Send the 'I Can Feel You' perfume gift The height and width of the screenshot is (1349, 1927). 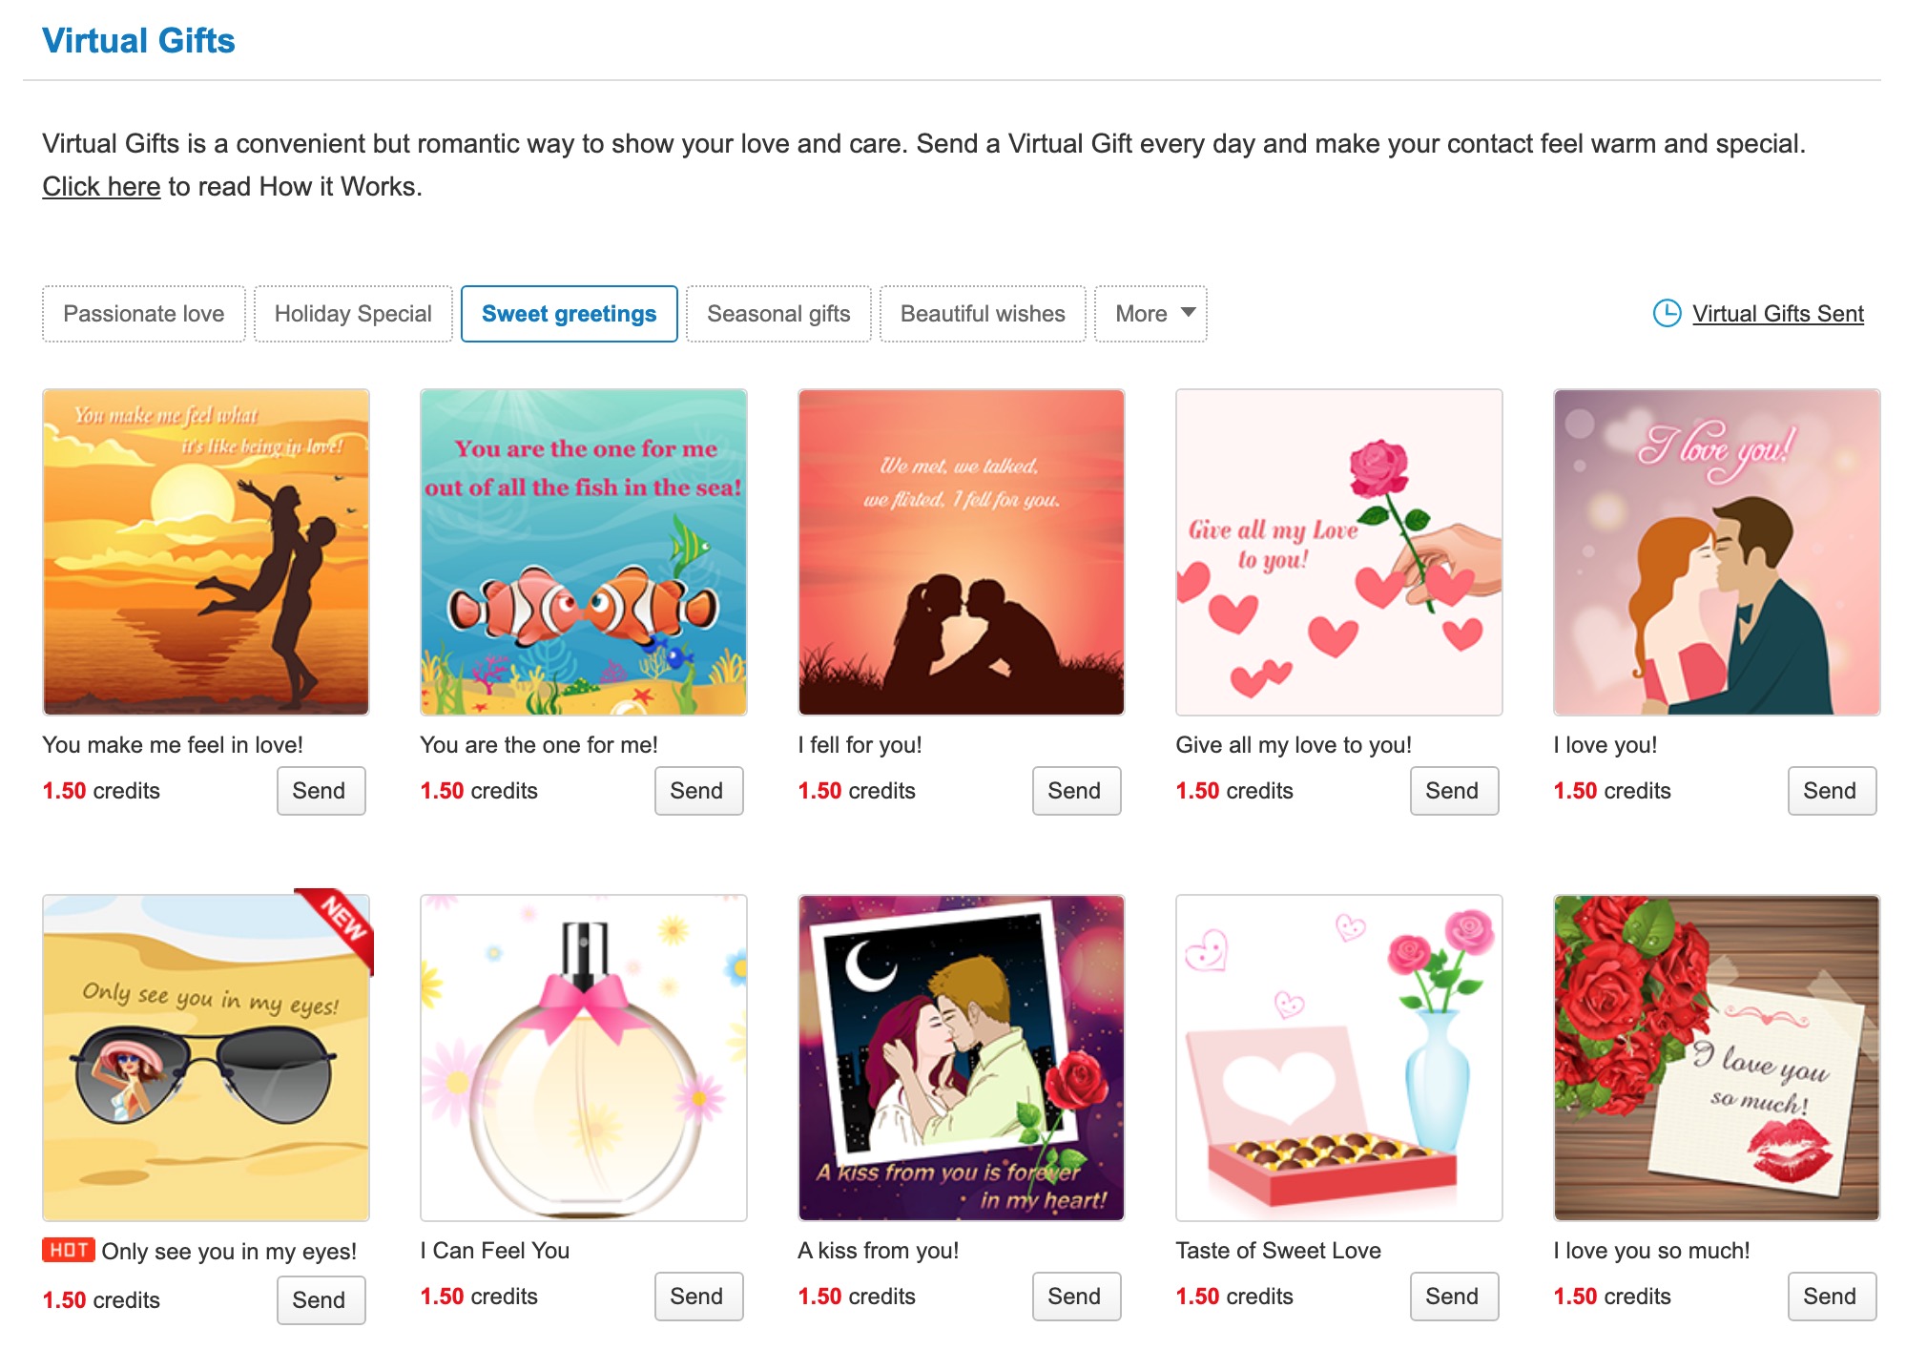coord(698,1297)
